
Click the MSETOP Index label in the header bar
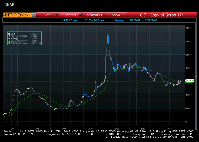click(69, 20)
